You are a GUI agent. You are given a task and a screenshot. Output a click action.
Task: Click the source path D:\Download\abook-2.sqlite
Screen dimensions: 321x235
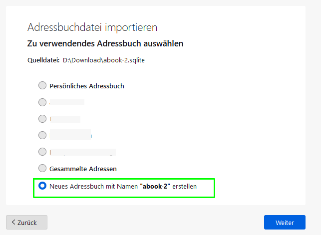click(x=104, y=60)
